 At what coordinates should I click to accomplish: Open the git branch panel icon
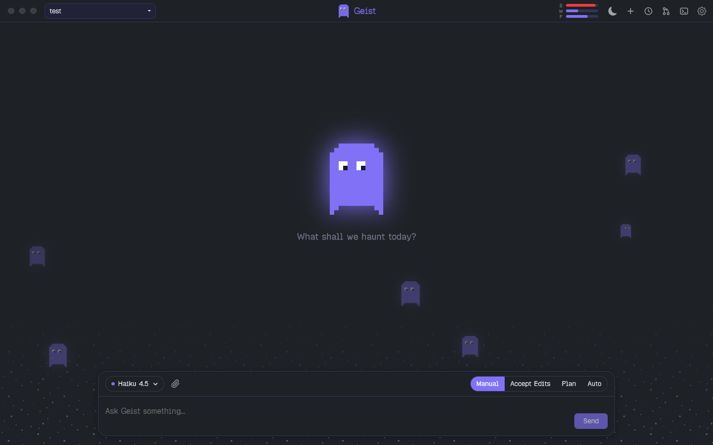point(666,11)
